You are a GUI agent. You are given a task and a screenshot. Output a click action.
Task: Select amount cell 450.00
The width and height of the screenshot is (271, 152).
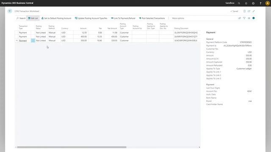pyautogui.click(x=81, y=37)
